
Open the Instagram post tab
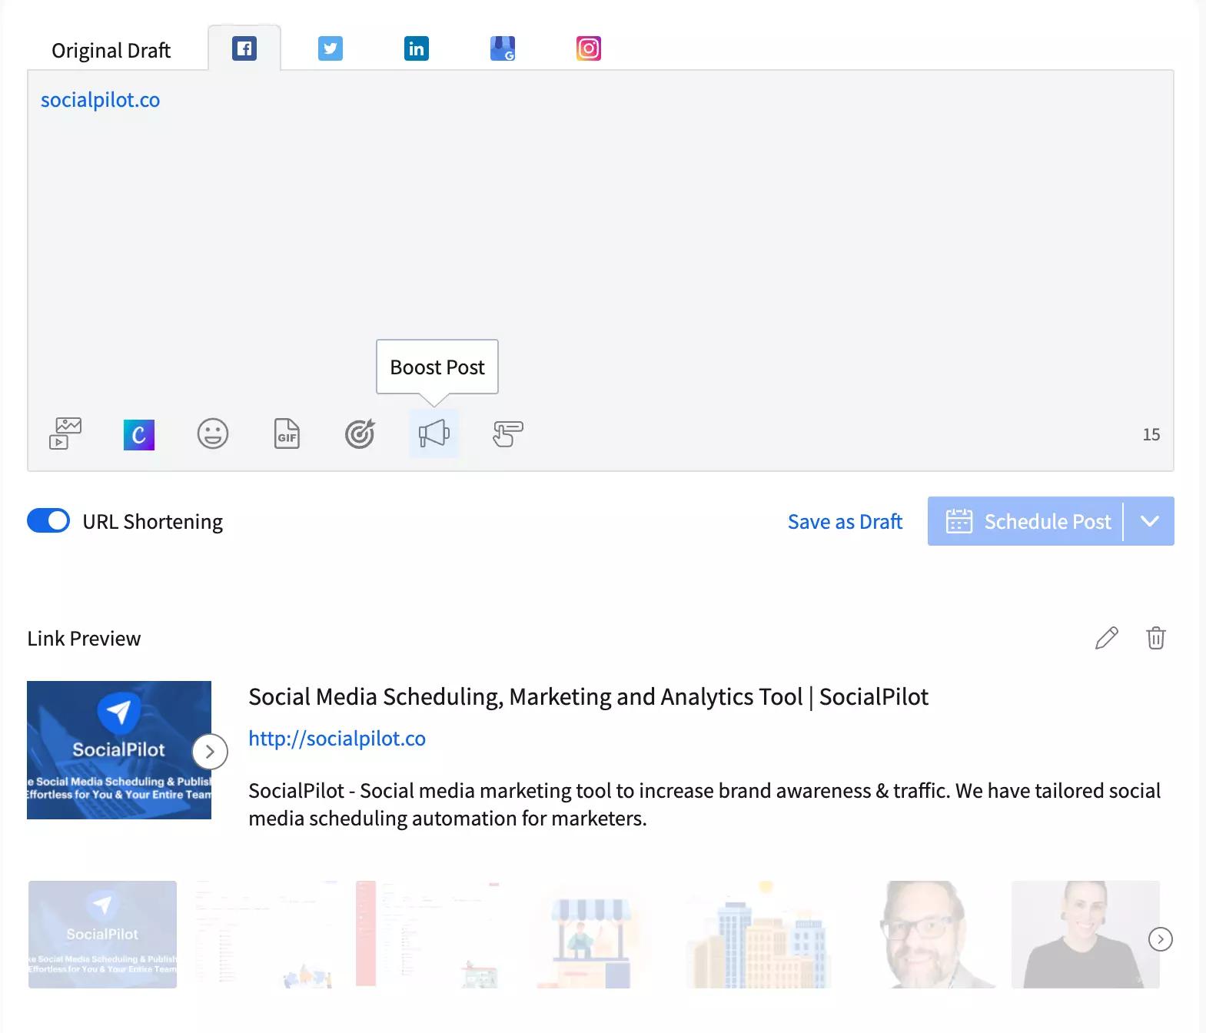[589, 48]
